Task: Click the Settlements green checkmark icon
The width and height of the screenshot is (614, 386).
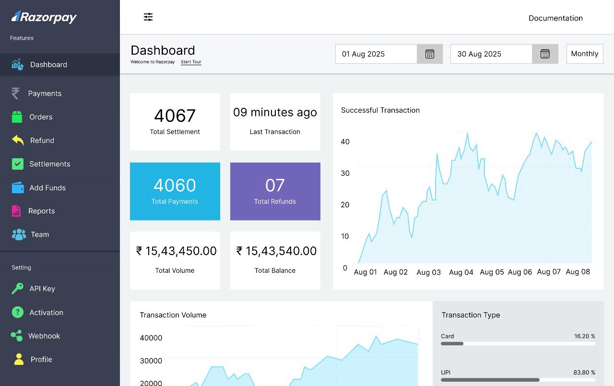Action: pos(17,164)
